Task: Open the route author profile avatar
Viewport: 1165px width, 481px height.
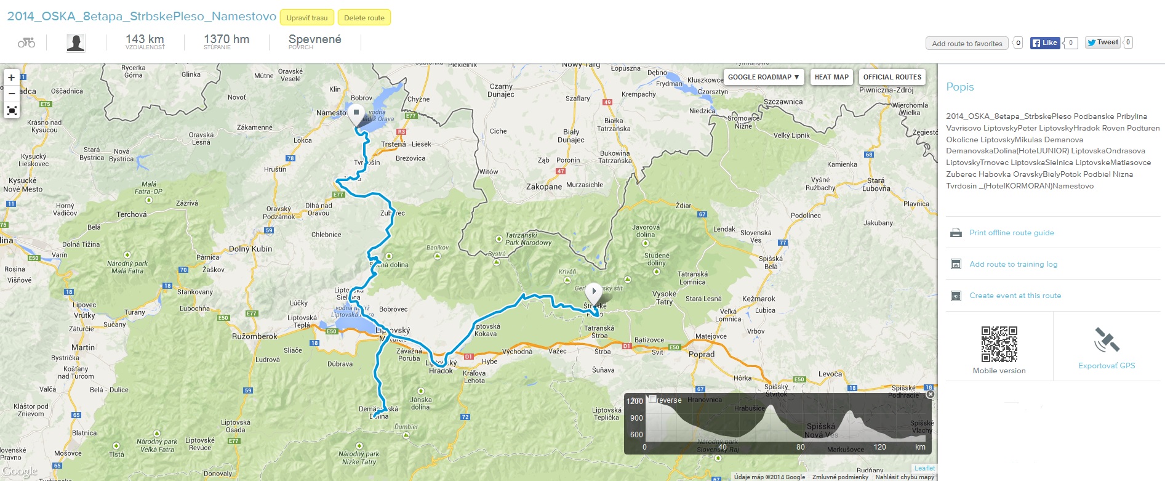Action: point(76,42)
